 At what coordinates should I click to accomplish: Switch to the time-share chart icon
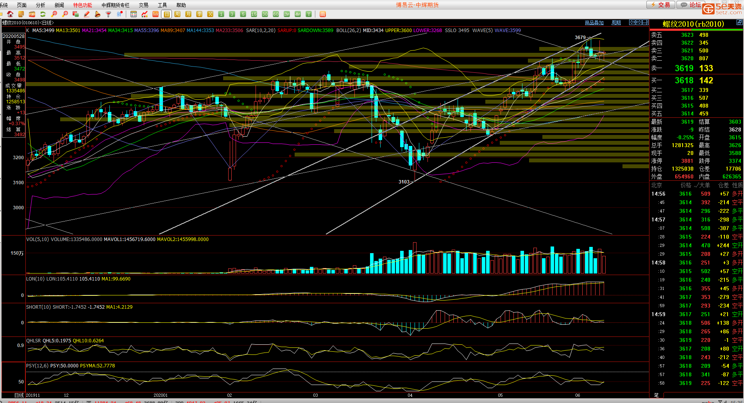point(145,14)
